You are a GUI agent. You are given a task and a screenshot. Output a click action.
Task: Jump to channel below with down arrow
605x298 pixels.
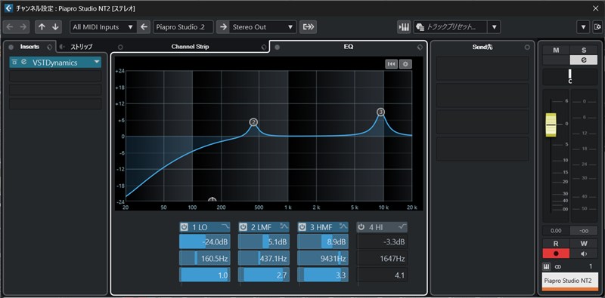click(55, 27)
